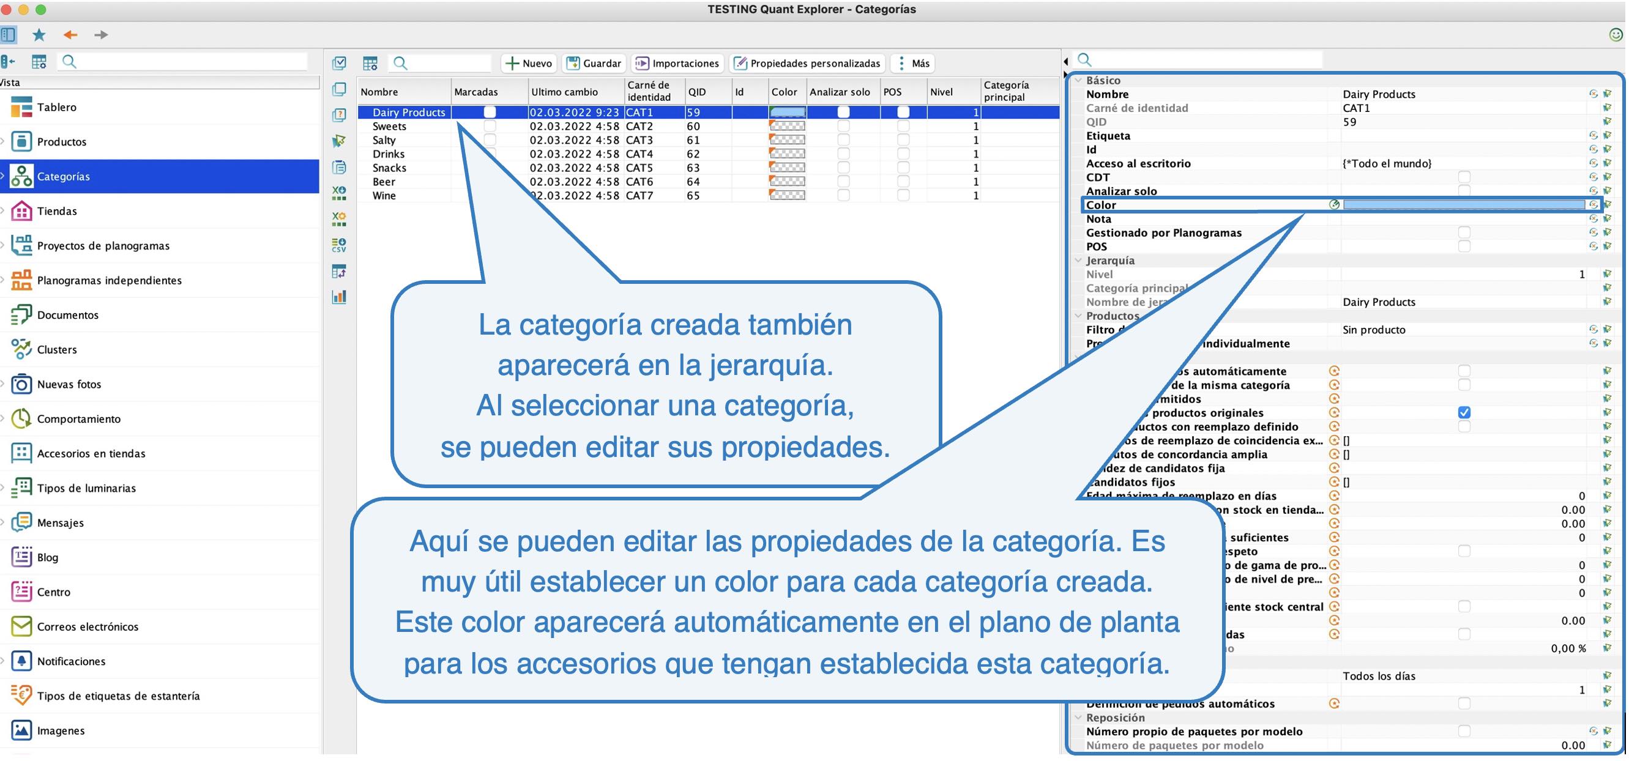
Task: Toggle POS checkbox for Dairy Products row
Action: point(903,112)
